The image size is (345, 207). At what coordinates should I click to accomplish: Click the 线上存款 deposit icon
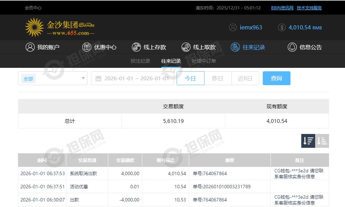click(x=136, y=47)
